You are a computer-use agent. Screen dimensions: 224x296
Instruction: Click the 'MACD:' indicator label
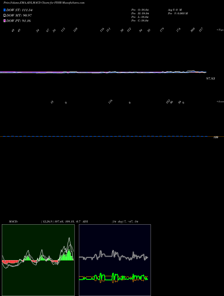click(13, 222)
